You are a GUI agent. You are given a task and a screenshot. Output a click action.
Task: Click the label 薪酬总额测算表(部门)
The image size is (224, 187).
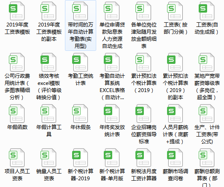pyautogui.click(x=207, y=178)
